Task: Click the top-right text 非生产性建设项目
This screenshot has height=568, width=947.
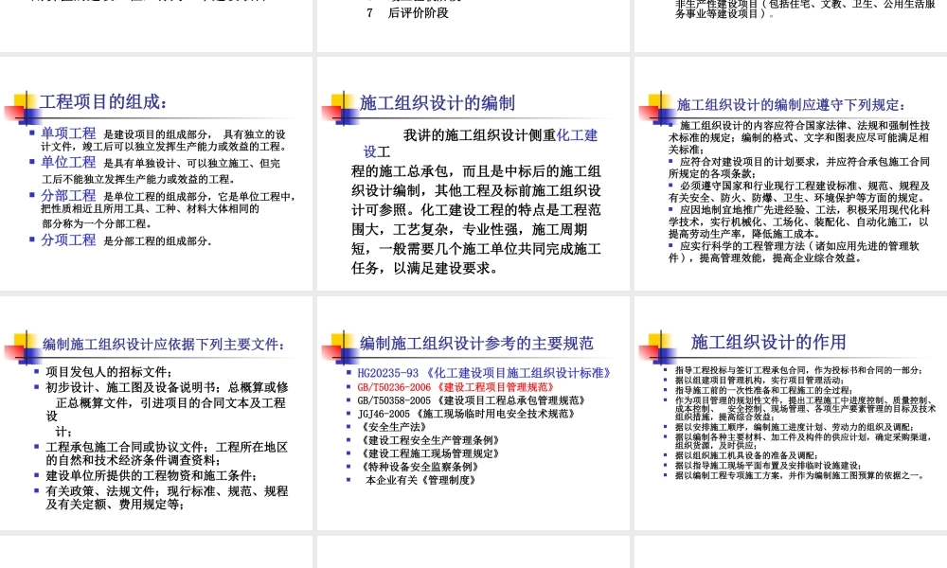Action: click(x=716, y=4)
